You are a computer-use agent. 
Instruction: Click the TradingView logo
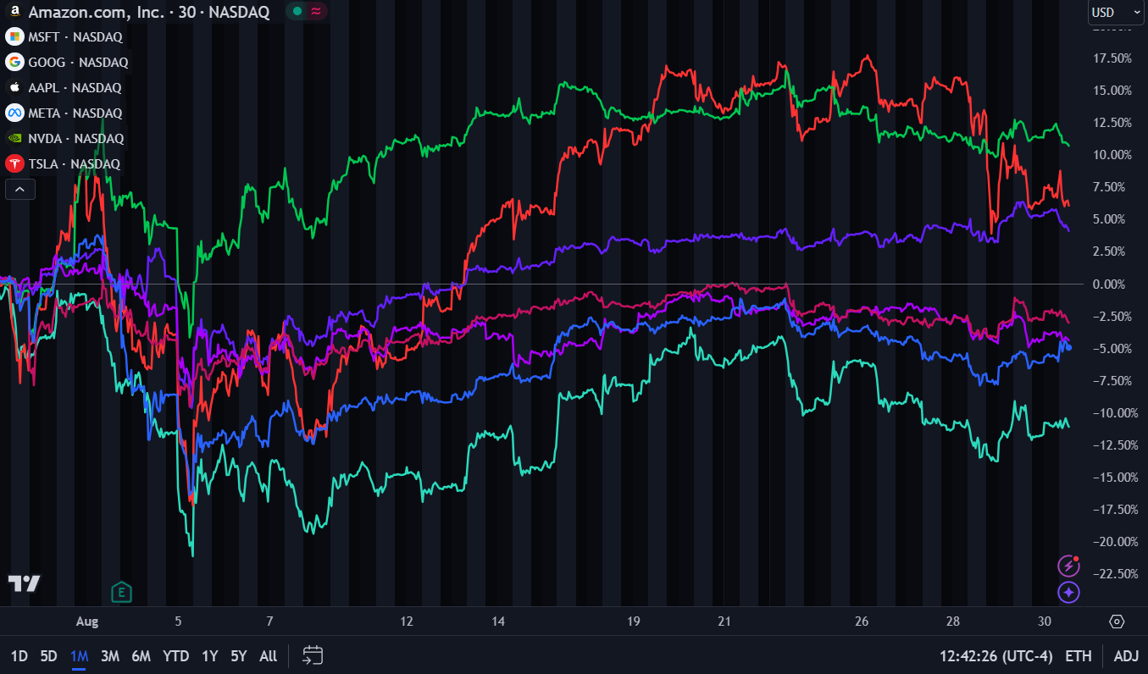click(24, 583)
